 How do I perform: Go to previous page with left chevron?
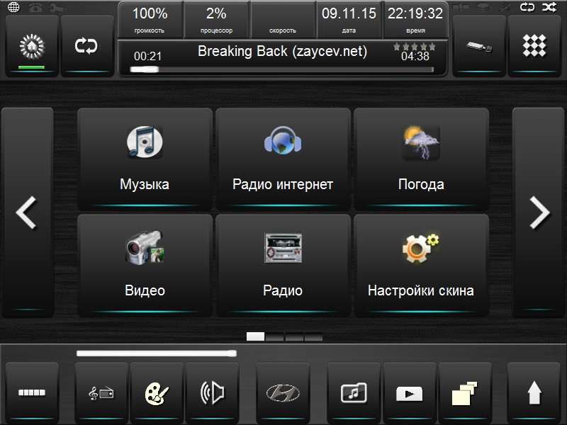click(27, 212)
